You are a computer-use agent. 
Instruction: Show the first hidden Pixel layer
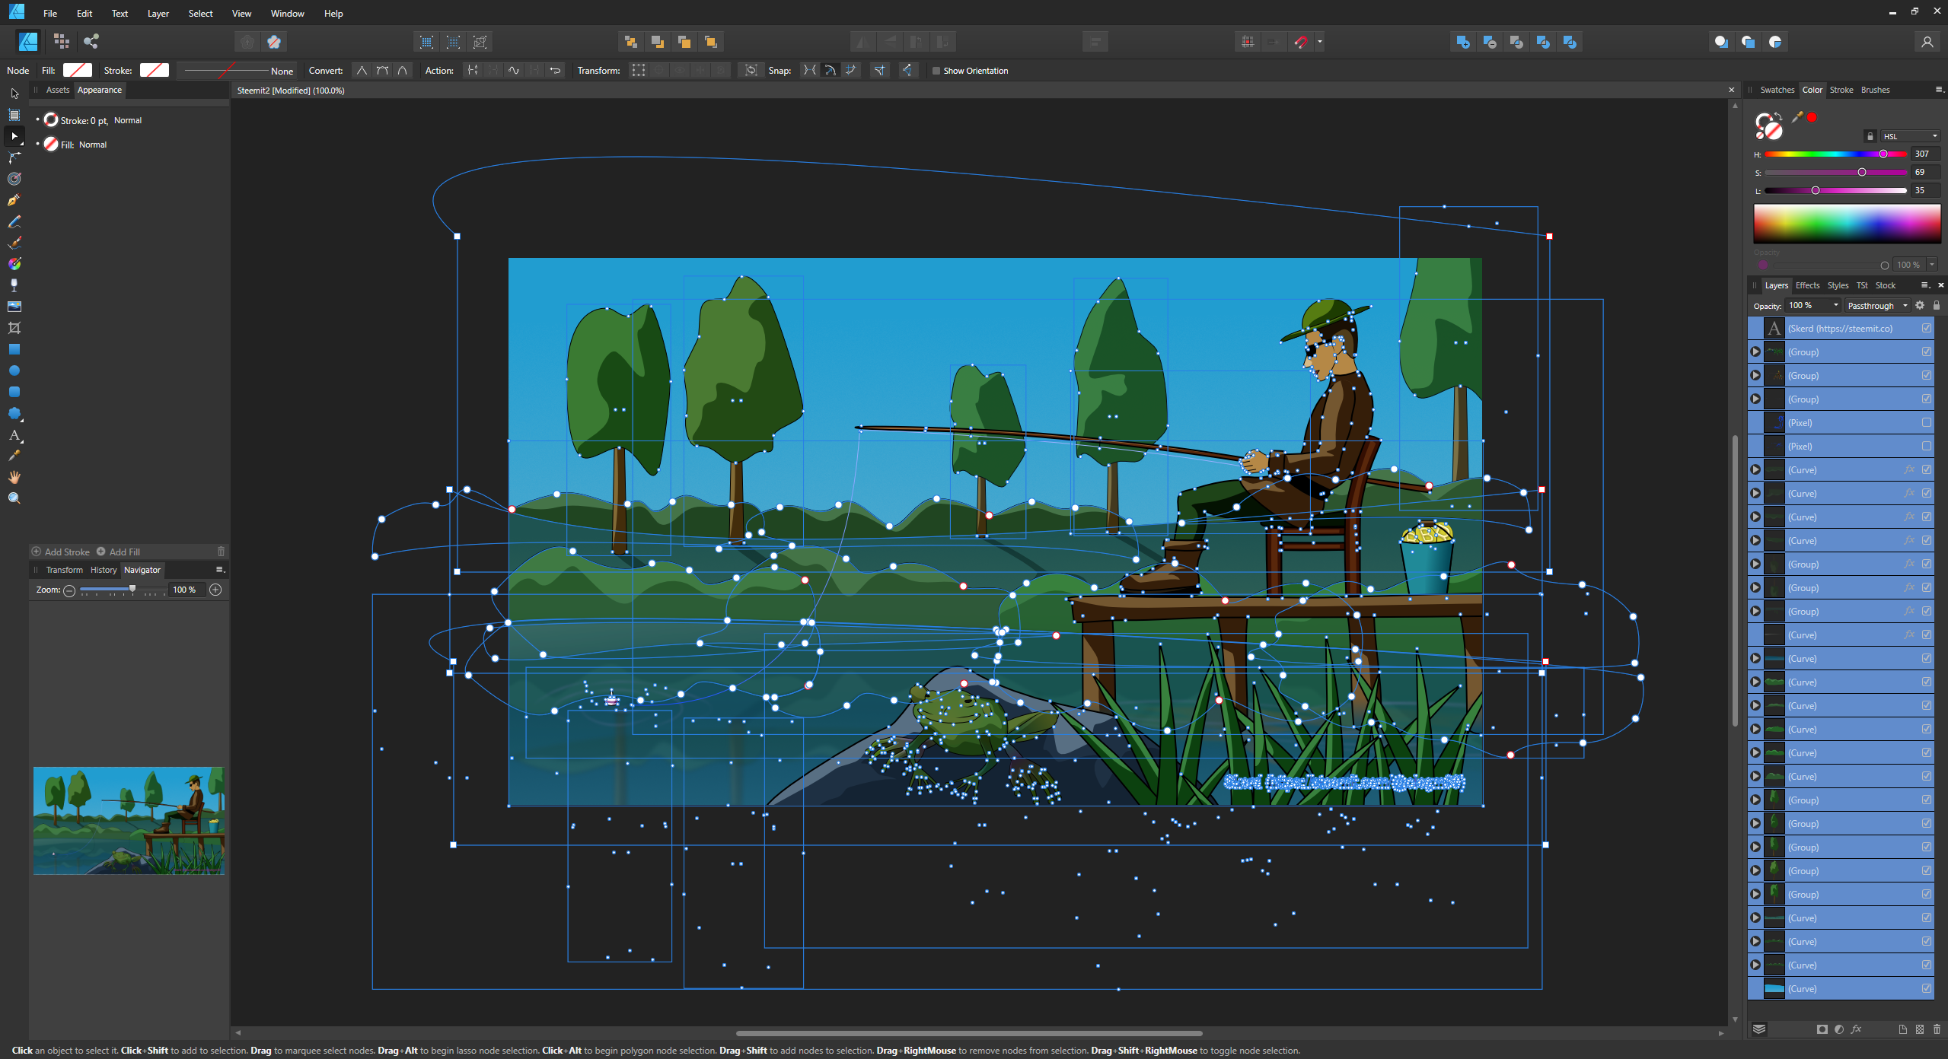point(1926,423)
